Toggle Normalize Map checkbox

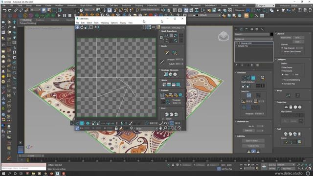click(282, 84)
